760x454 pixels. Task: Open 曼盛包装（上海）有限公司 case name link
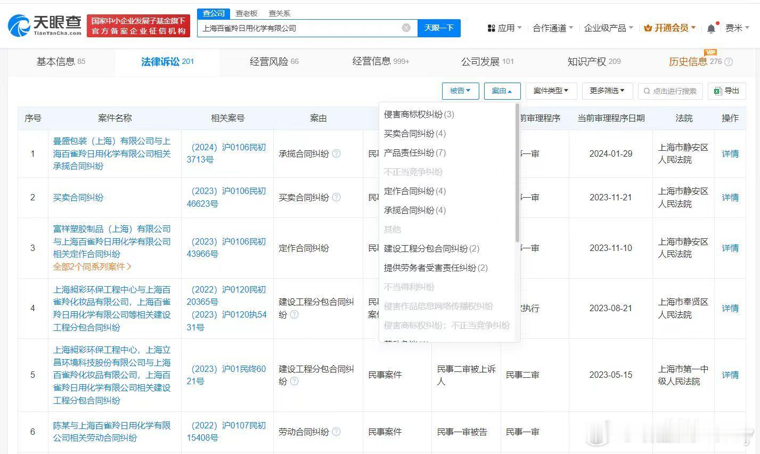pos(112,153)
